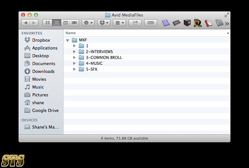249x168 pixels.
Task: Open the shane home folder in sidebar
Action: coord(41,103)
